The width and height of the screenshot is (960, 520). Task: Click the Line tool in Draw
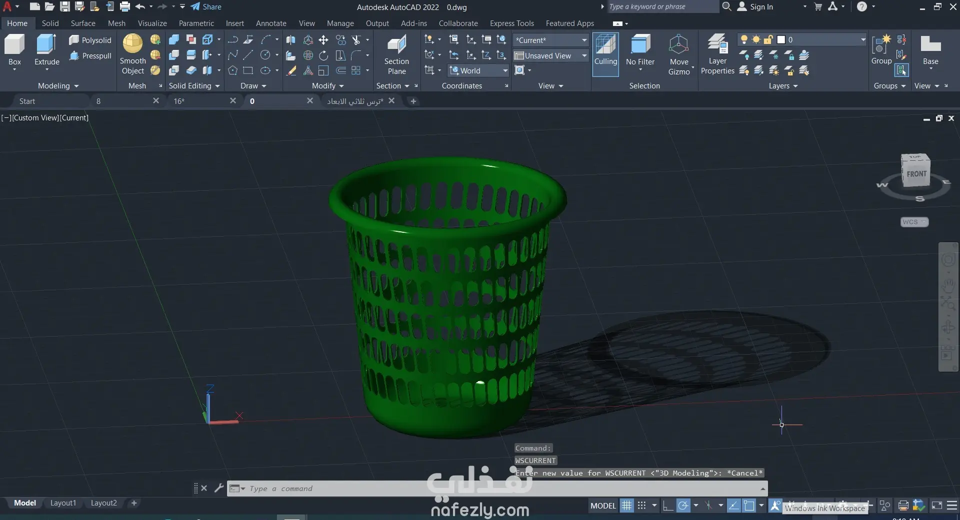click(248, 55)
